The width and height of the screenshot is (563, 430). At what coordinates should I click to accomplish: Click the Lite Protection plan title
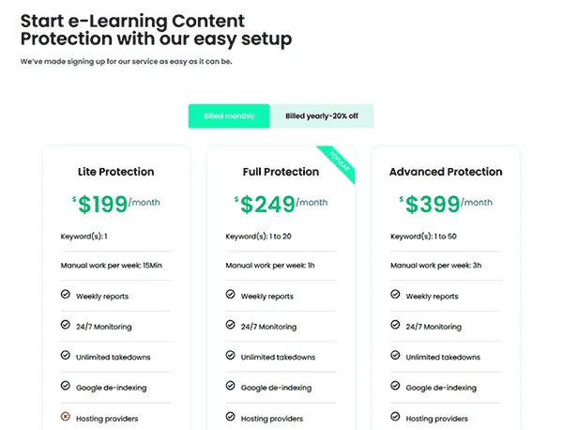click(x=116, y=172)
